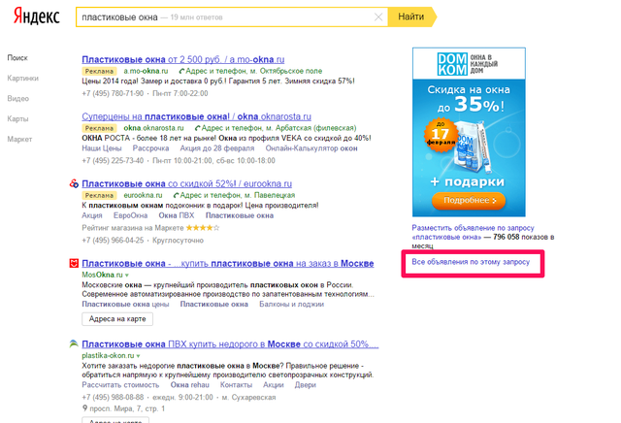Viewport: 621px width, 423px height.
Task: Open the Поиск section in the sidebar
Action: tap(17, 58)
